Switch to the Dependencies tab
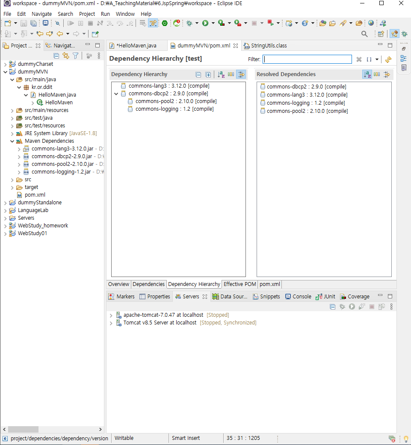This screenshot has width=411, height=445. (x=148, y=284)
